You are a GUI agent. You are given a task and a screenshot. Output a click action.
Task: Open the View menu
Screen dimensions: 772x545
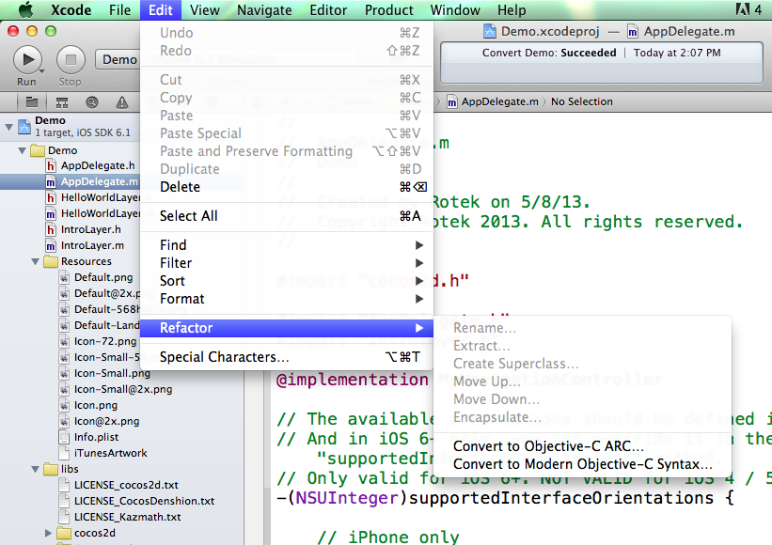pyautogui.click(x=204, y=9)
